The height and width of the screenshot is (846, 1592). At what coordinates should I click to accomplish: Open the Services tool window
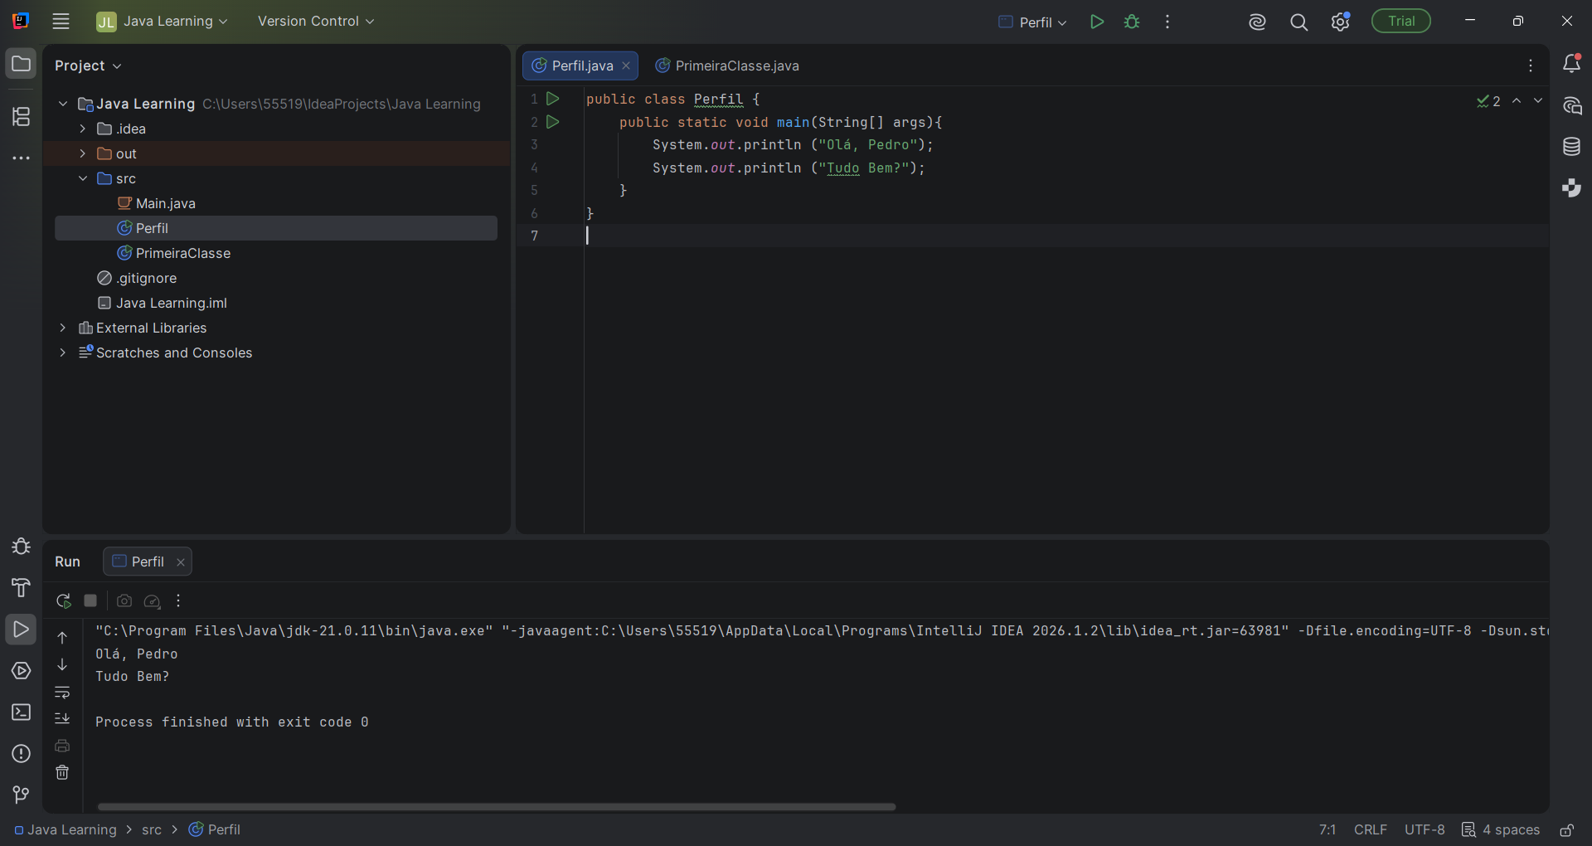click(21, 671)
